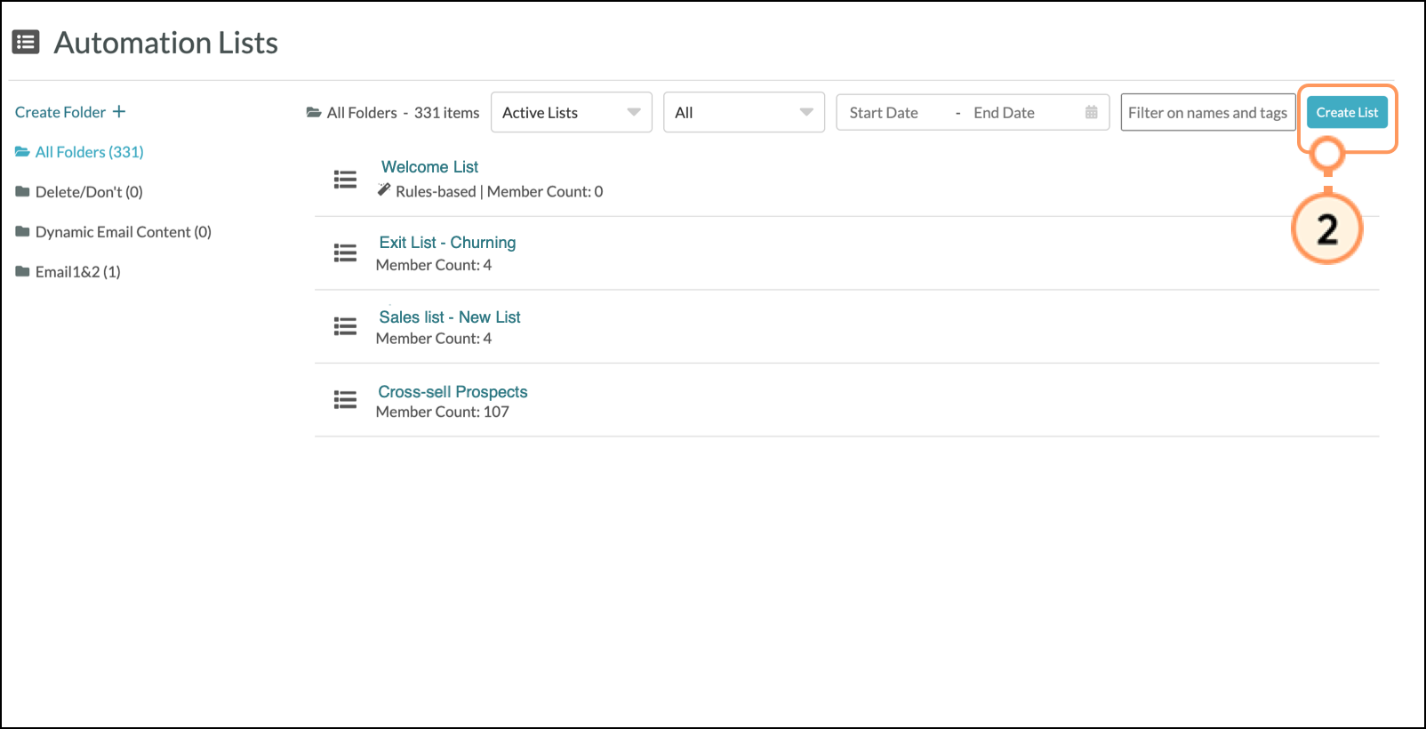Open the Welcome List link
This screenshot has width=1426, height=729.
429,167
